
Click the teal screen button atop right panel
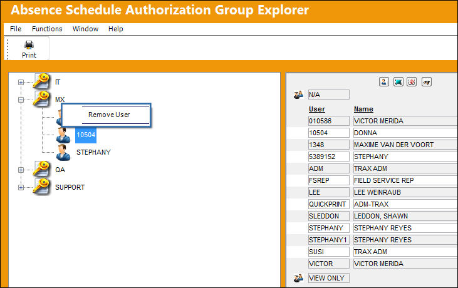(x=398, y=81)
